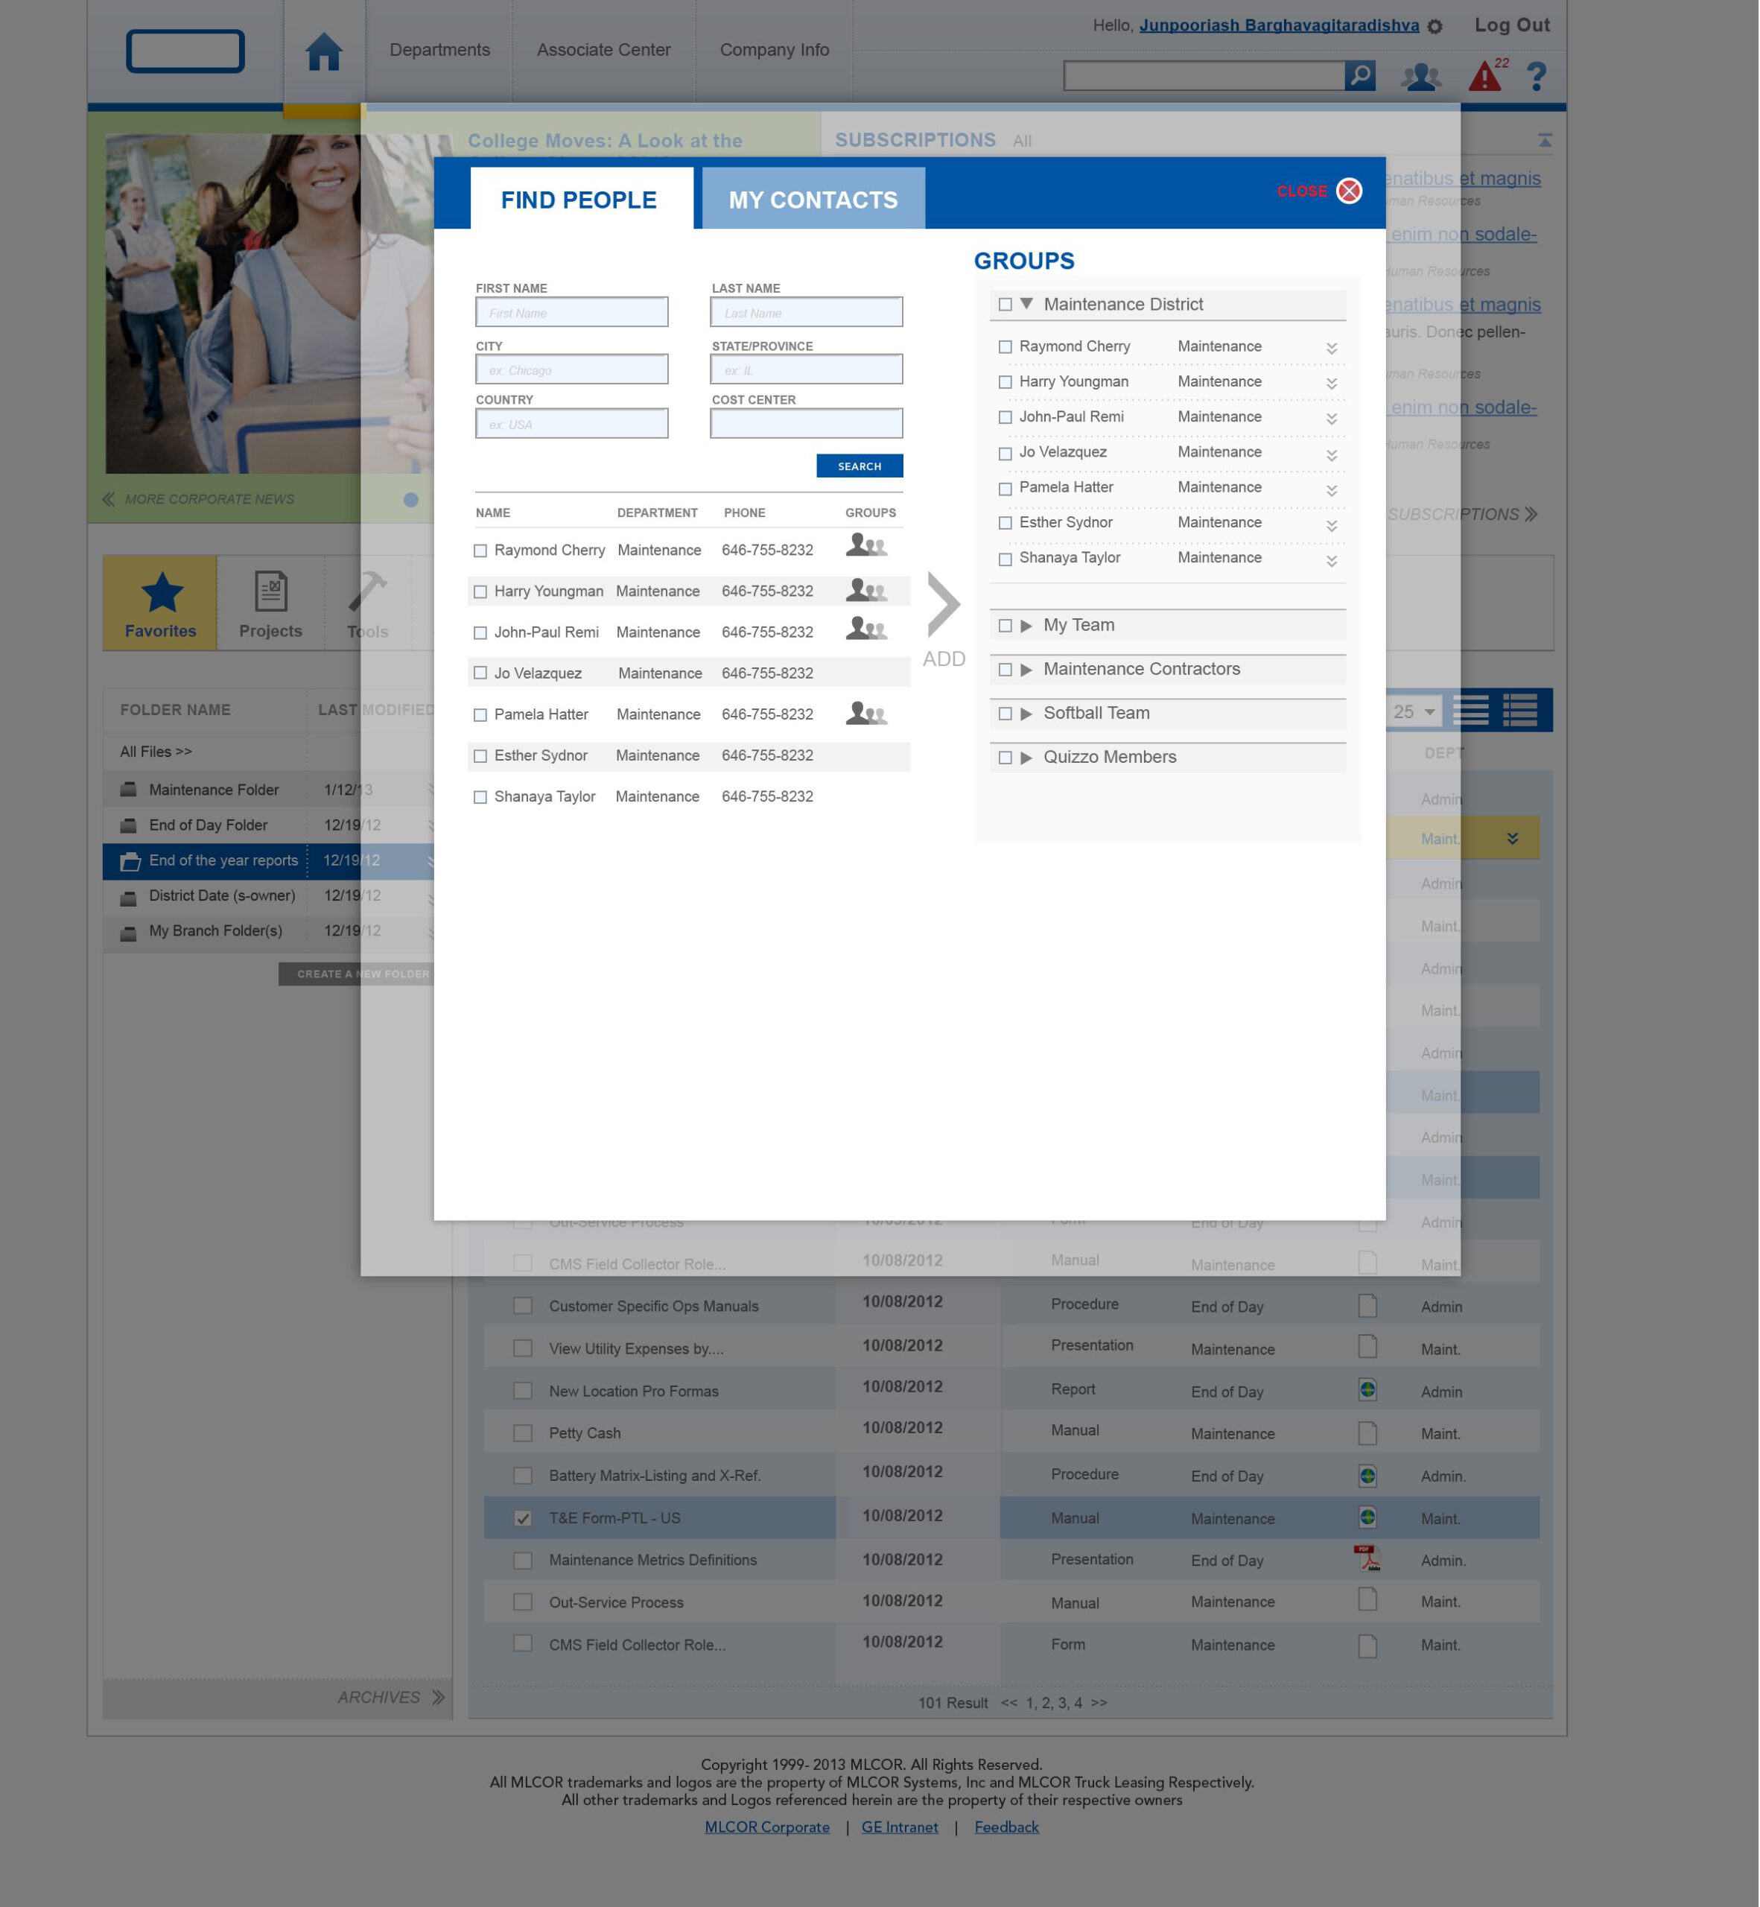Image resolution: width=1760 pixels, height=1907 pixels.
Task: Click the ADD arrow to add to groups
Action: pos(943,604)
